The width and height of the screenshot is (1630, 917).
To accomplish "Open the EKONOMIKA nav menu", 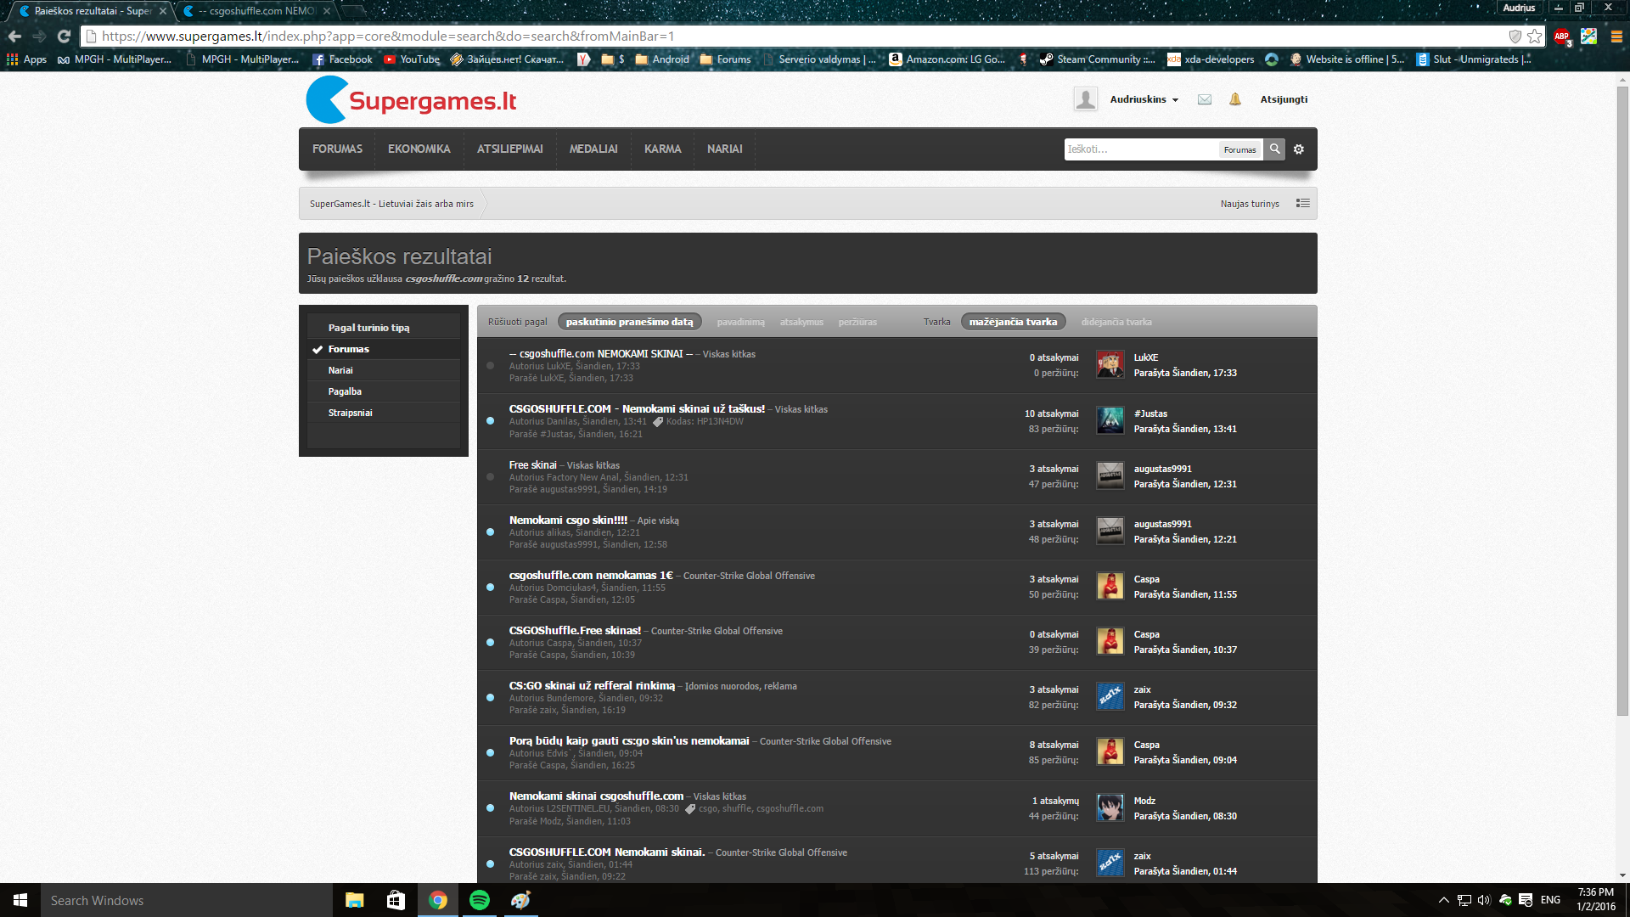I will click(419, 149).
